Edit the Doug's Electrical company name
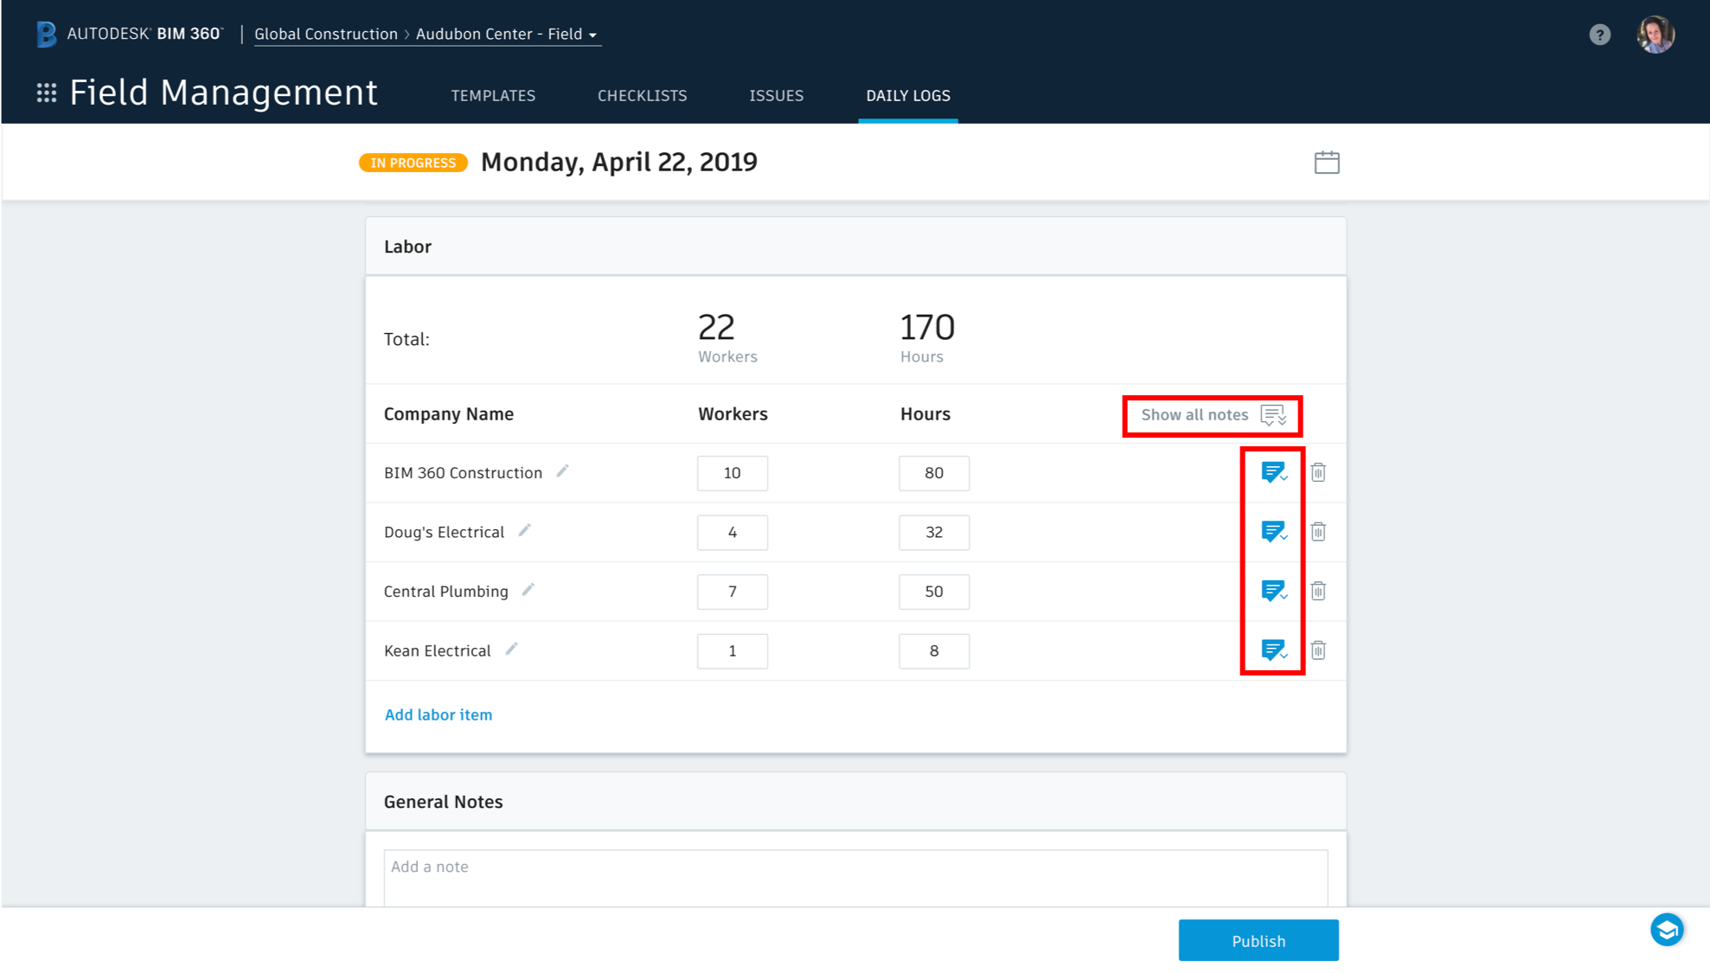The image size is (1710, 973). 524,531
